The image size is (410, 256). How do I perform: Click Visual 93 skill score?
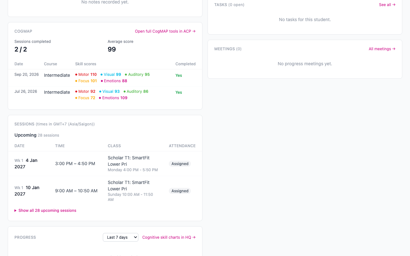(110, 92)
